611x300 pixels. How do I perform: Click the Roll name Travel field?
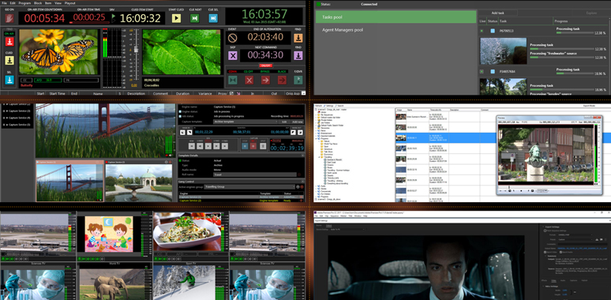(x=254, y=175)
